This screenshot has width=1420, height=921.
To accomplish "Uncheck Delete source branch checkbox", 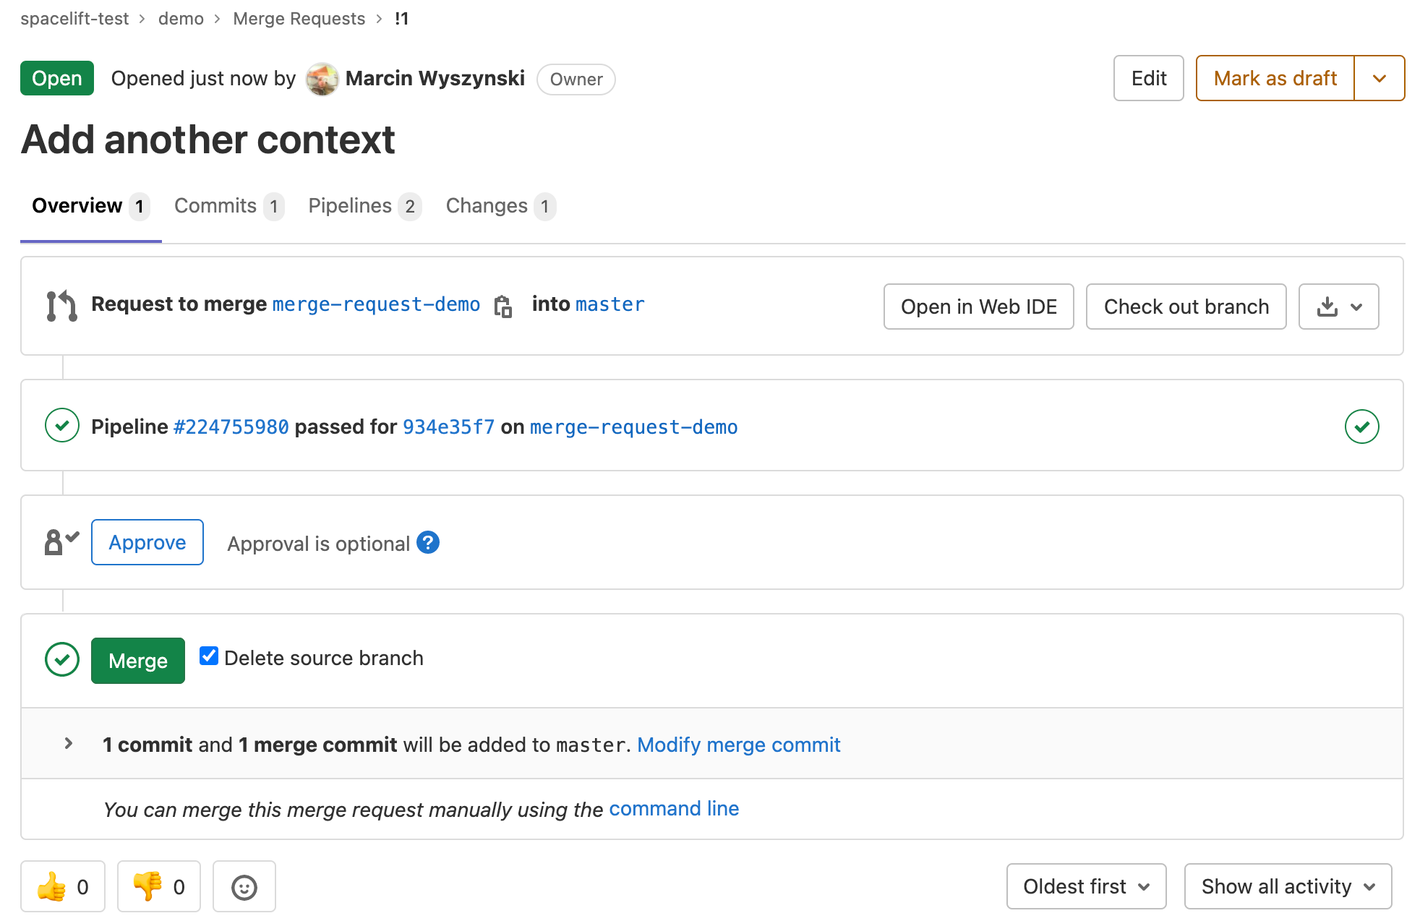I will pyautogui.click(x=209, y=656).
